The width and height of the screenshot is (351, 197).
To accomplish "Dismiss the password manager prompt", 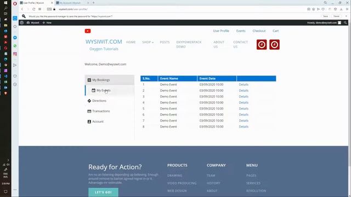I will point(346,16).
